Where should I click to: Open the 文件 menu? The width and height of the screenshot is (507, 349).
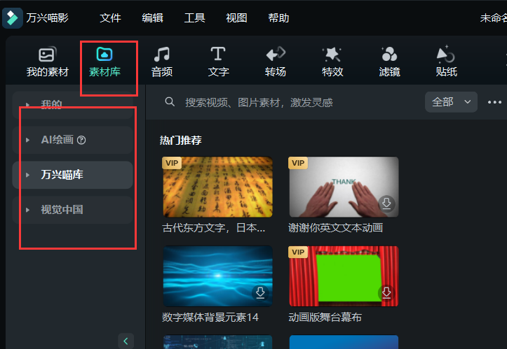coord(110,17)
